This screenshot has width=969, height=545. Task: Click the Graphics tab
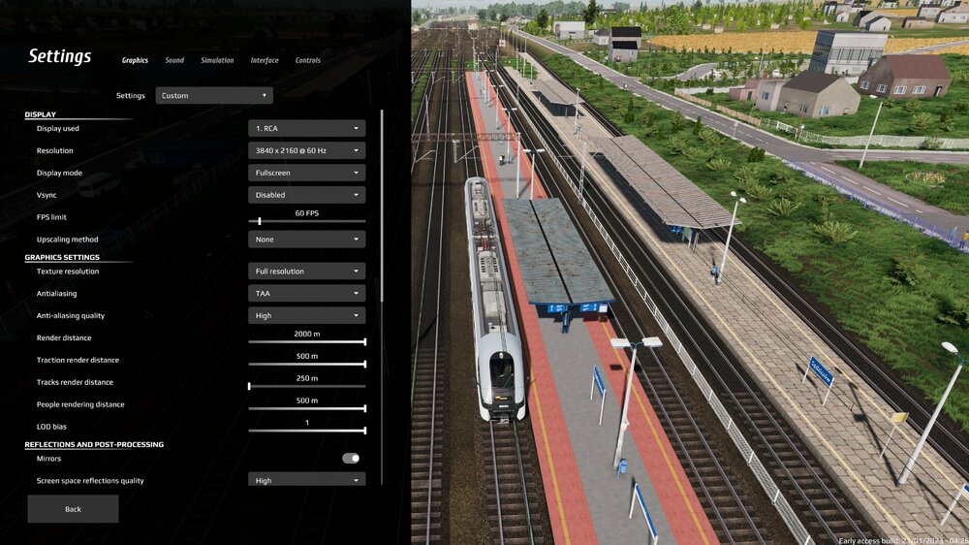pyautogui.click(x=135, y=60)
